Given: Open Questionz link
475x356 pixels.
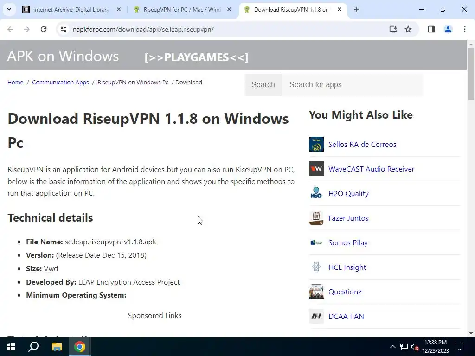Looking at the screenshot, I should (345, 292).
